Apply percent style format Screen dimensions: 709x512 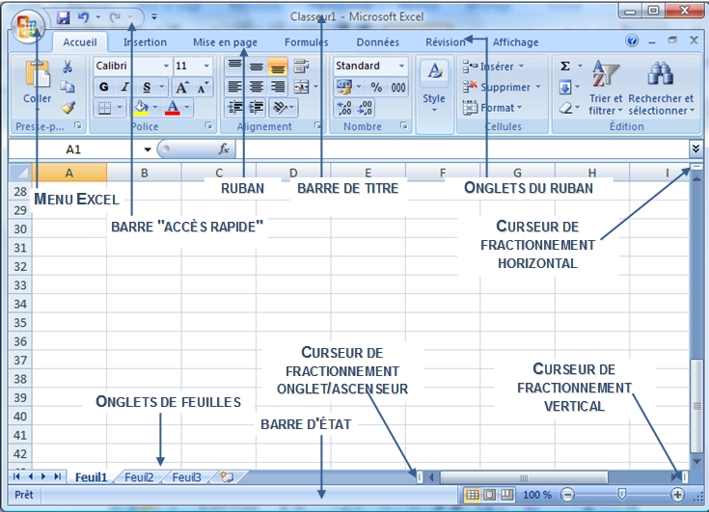point(376,87)
